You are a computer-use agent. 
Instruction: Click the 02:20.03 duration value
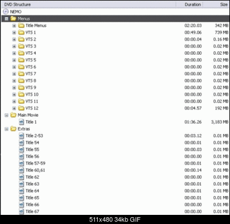point(193,26)
